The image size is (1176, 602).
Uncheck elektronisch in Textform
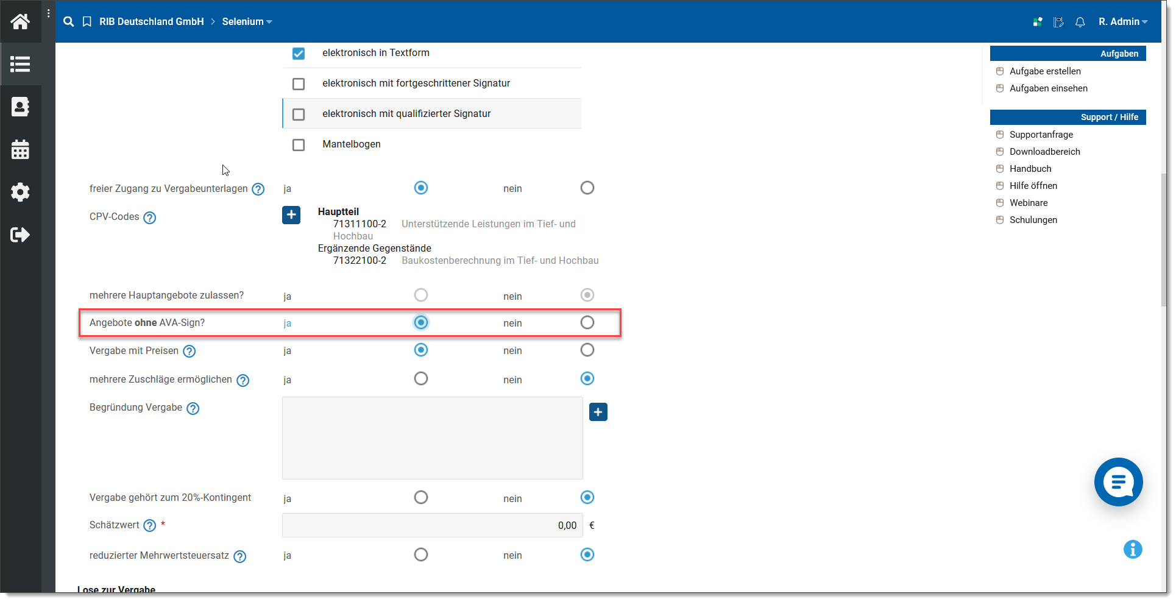(x=299, y=54)
